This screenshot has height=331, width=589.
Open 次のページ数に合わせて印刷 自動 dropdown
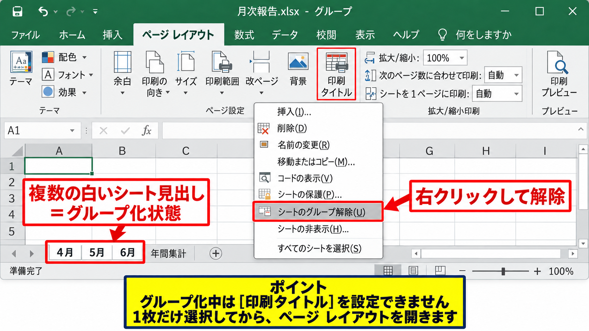tap(516, 75)
